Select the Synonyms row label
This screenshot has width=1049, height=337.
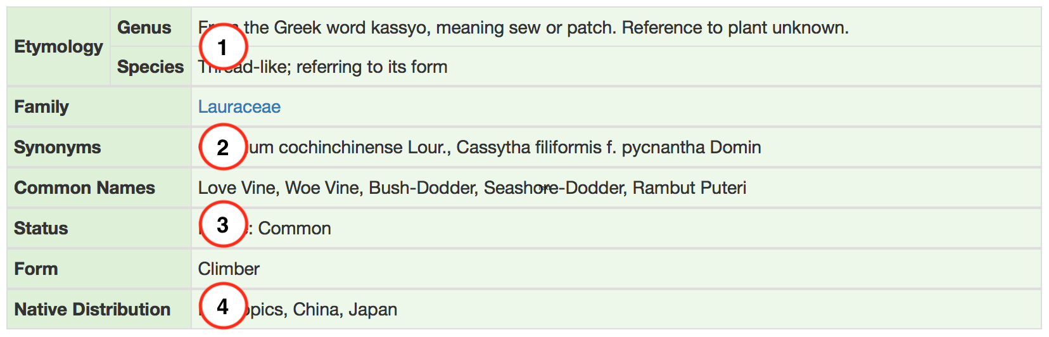(x=58, y=147)
